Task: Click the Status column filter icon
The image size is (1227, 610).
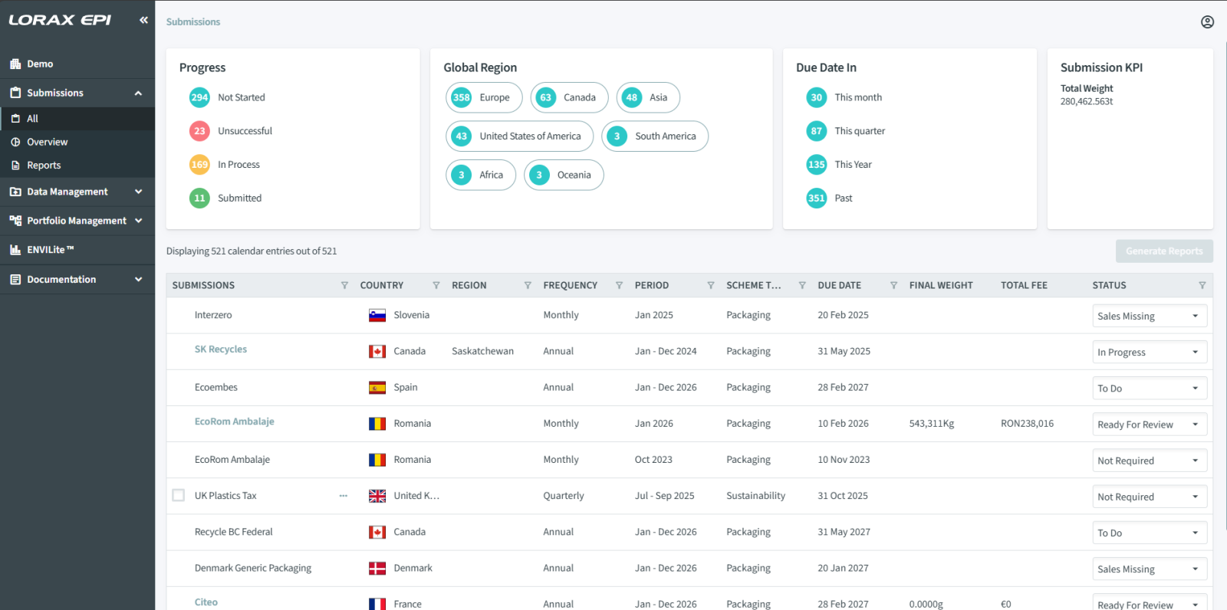Action: [x=1202, y=285]
